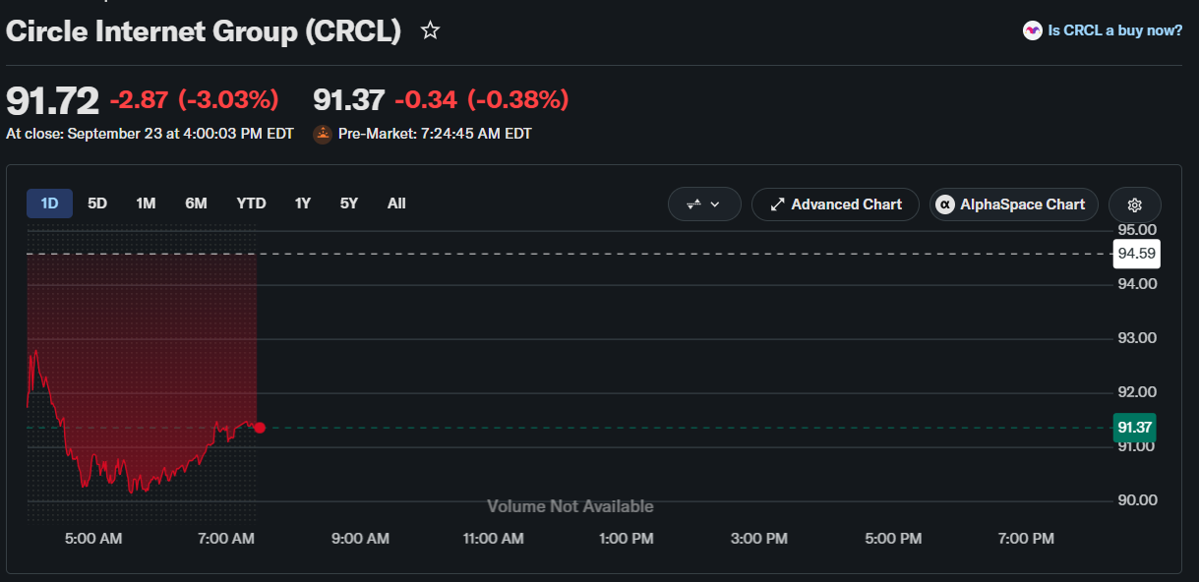Viewport: 1199px width, 582px height.
Task: Switch chart to the 1M range
Action: tap(146, 204)
